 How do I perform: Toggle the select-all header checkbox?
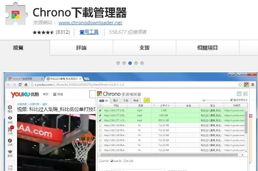pyautogui.click(x=100, y=106)
